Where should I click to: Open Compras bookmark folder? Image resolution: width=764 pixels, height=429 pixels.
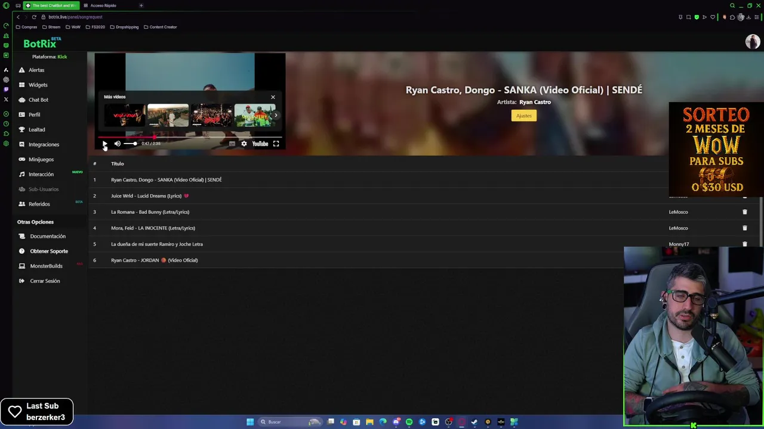26,27
